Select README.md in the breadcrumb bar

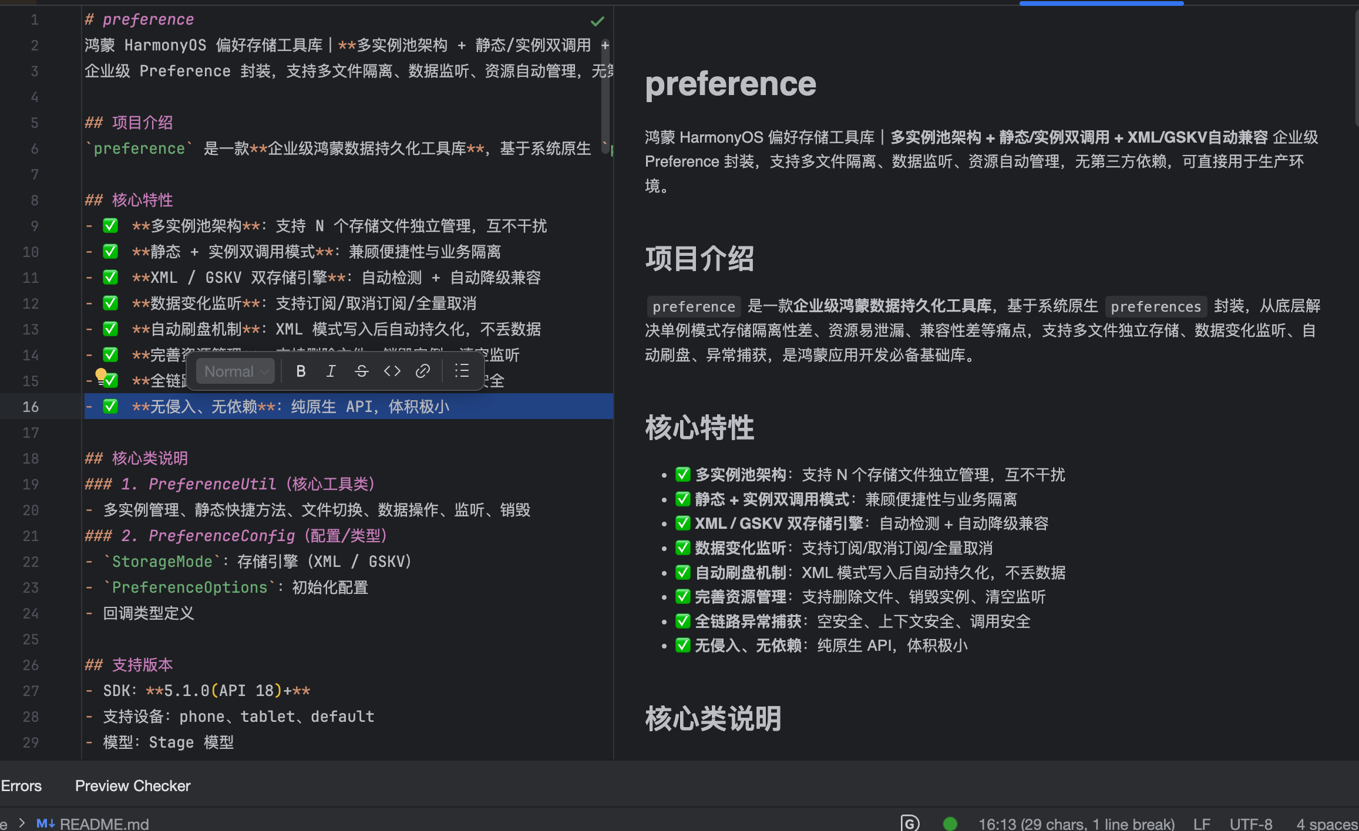tap(105, 823)
